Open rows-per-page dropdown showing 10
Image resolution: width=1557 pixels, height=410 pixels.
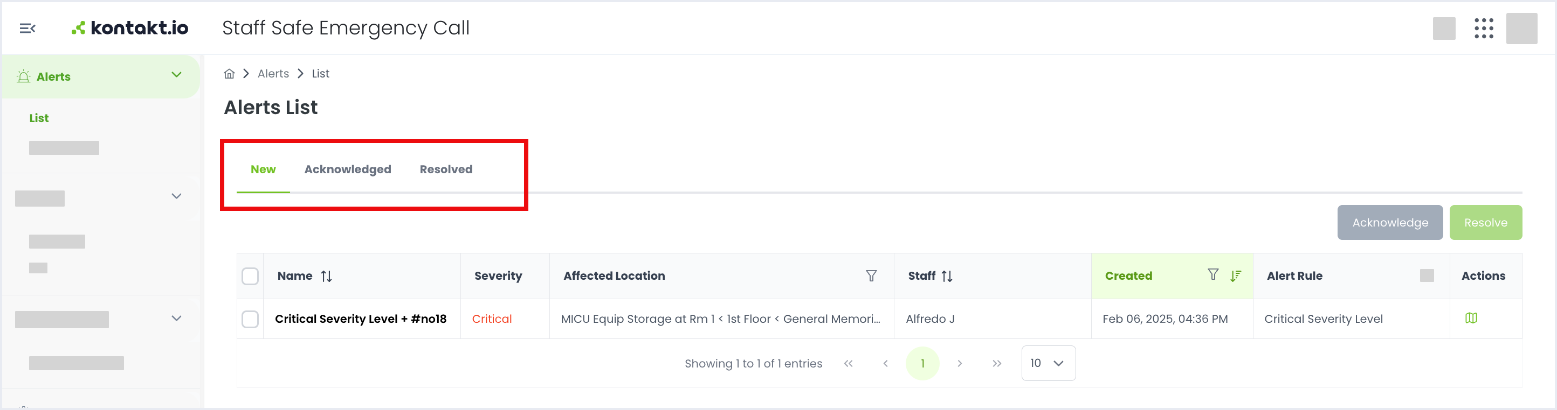pos(1048,363)
